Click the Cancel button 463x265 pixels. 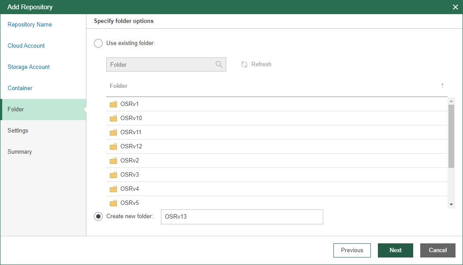click(x=437, y=250)
